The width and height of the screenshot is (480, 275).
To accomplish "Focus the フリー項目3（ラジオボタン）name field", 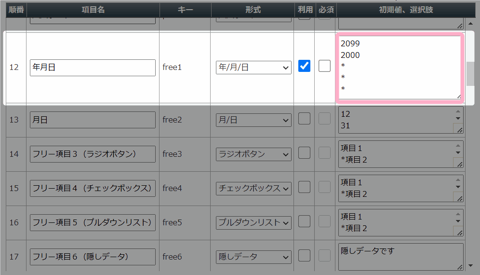I will [93, 154].
